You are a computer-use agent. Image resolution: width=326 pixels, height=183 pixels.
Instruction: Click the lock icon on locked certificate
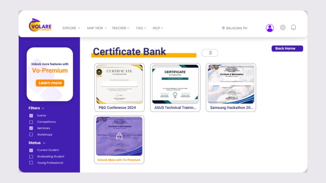(x=119, y=136)
